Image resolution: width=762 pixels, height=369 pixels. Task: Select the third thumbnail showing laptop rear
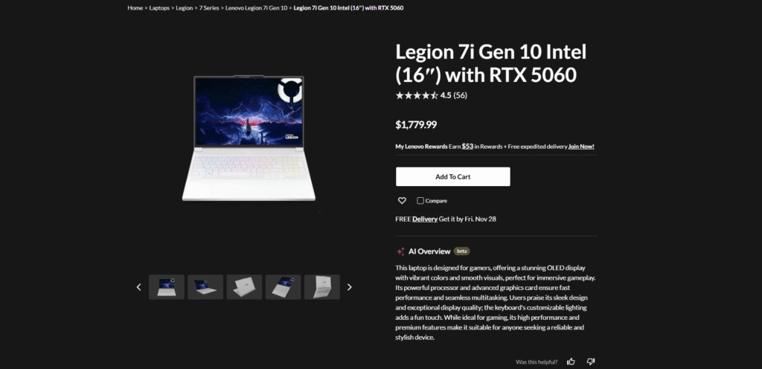pos(244,287)
